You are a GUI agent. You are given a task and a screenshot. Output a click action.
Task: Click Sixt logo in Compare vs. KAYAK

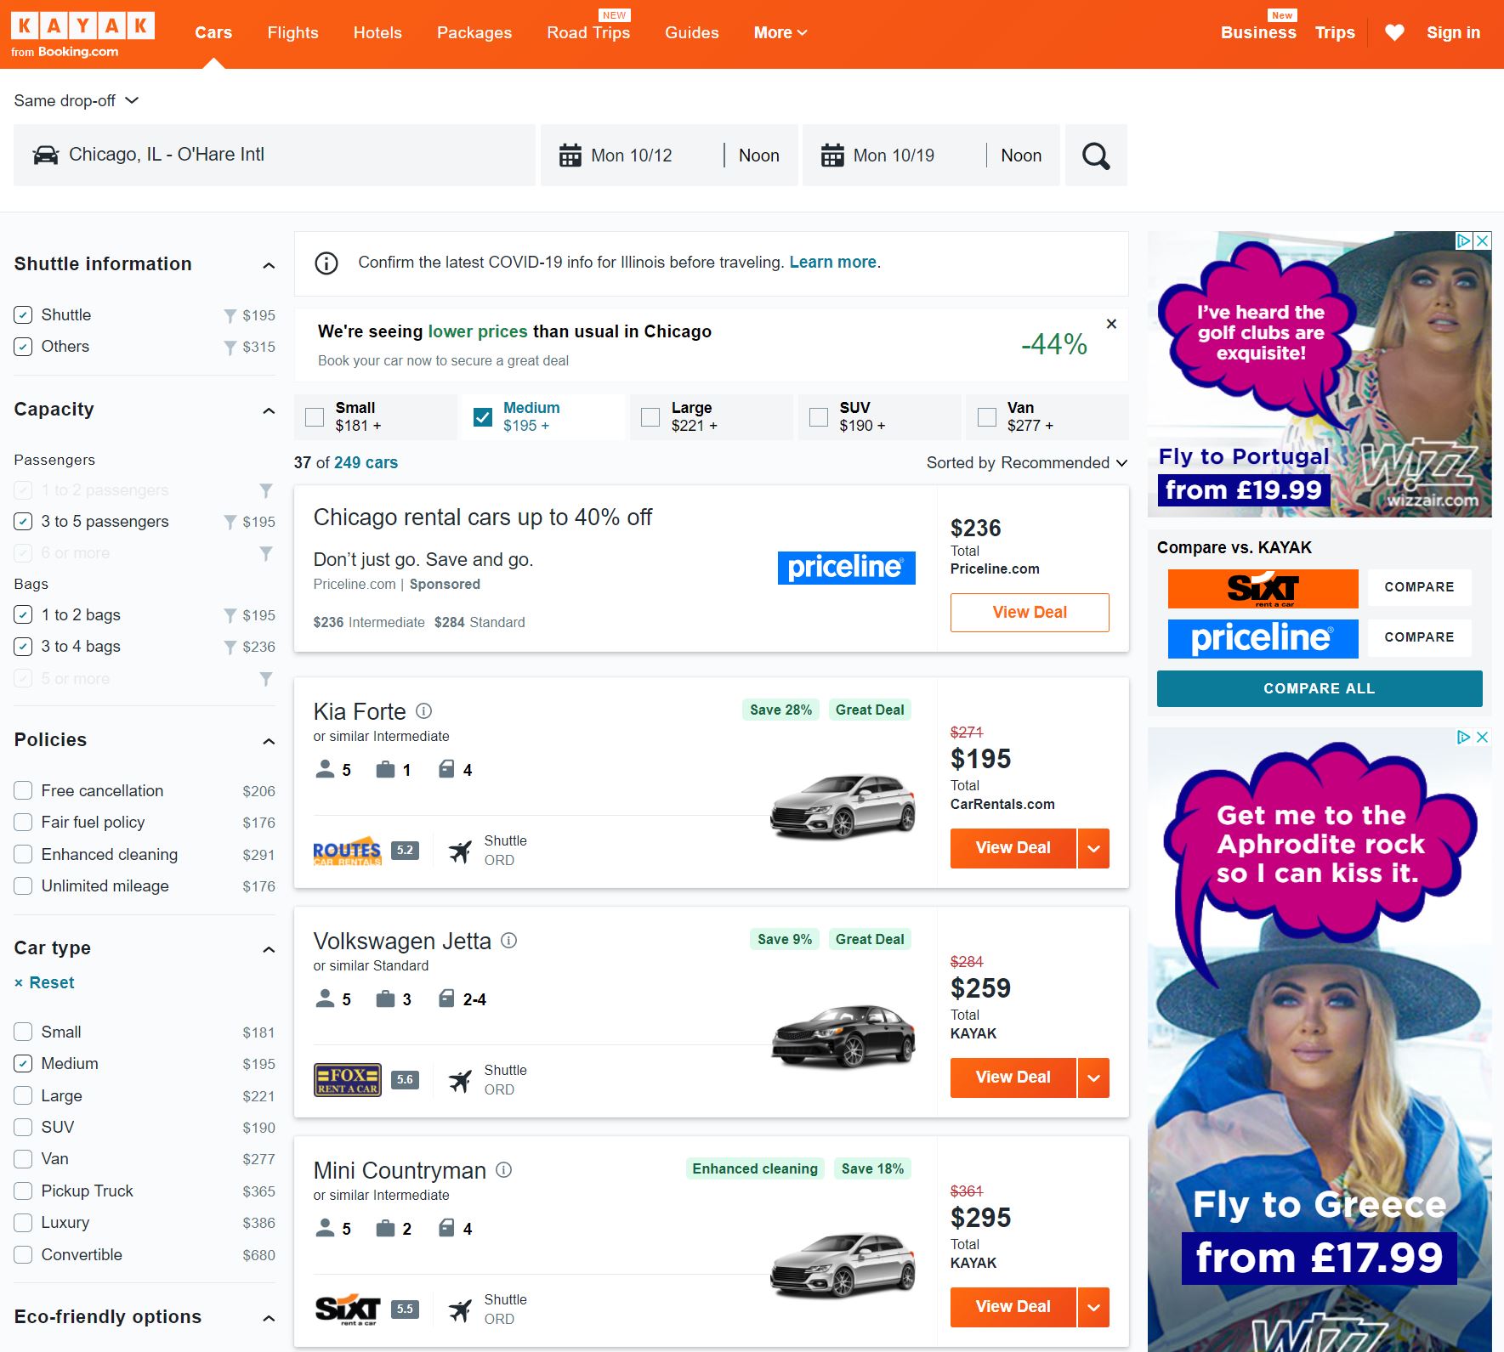coord(1263,588)
